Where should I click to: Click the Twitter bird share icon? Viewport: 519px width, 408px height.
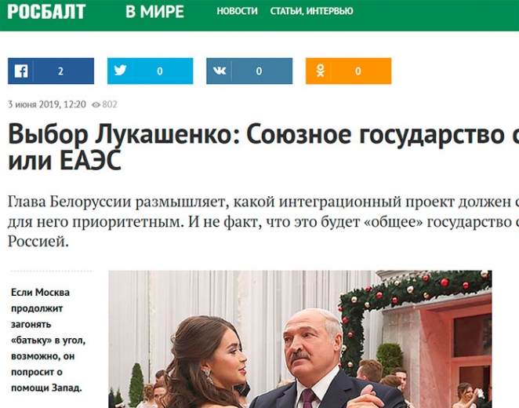(x=120, y=71)
